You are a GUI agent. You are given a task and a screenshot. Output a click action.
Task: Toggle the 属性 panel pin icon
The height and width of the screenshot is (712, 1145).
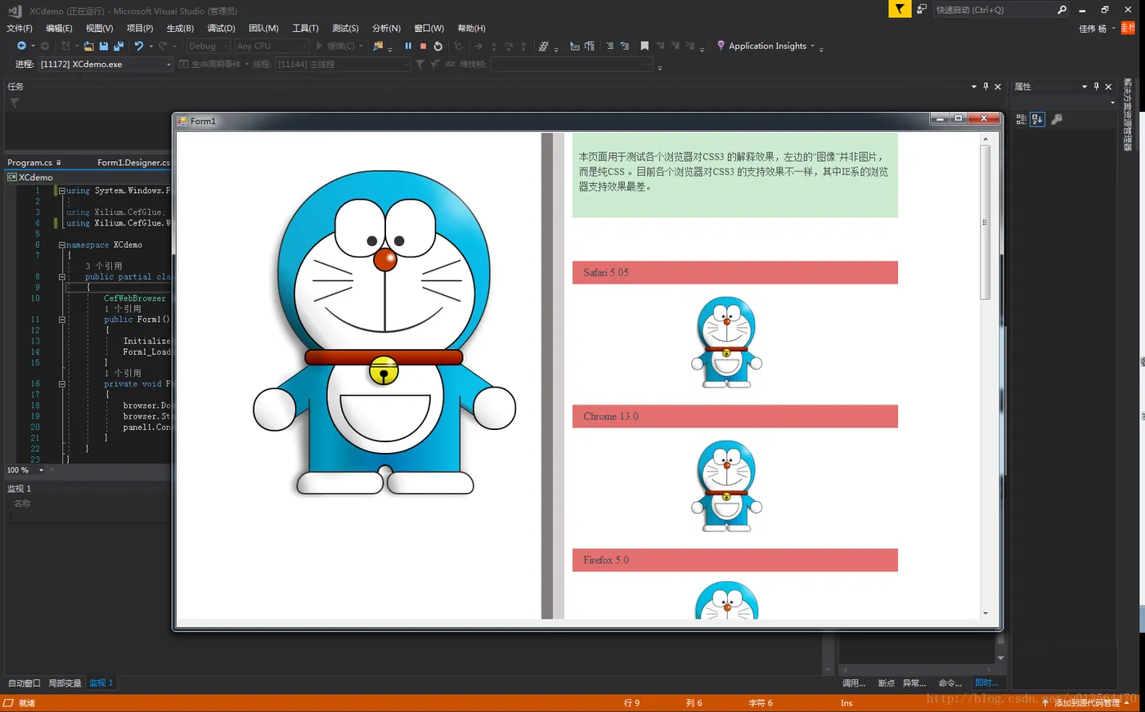1096,87
